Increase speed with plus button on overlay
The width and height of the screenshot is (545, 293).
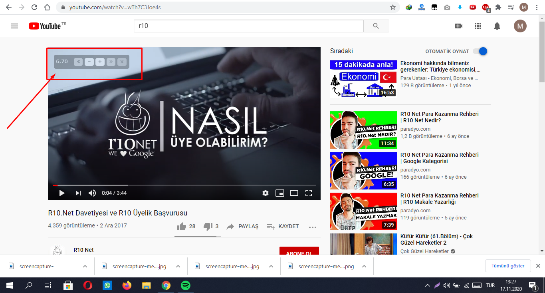(100, 62)
